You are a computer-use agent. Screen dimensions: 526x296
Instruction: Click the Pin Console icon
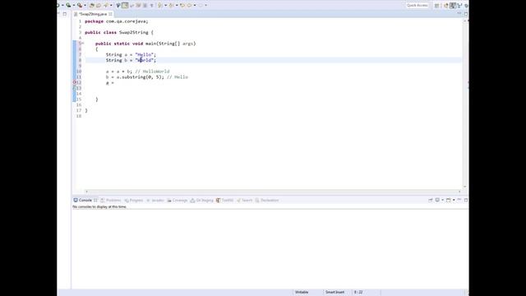431,200
